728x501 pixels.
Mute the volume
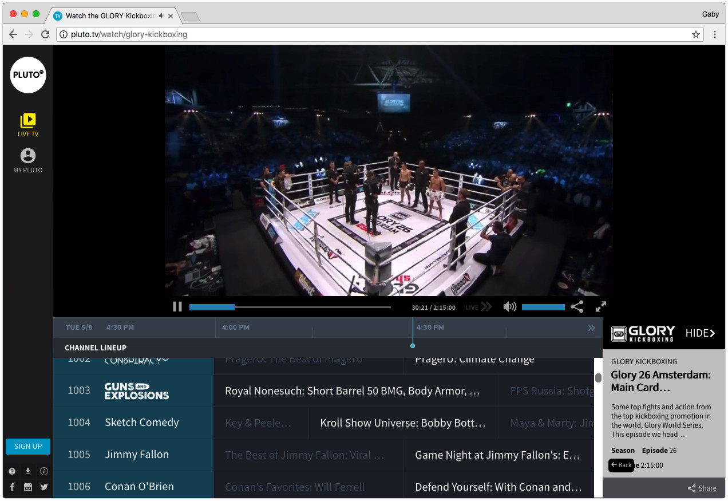click(509, 307)
